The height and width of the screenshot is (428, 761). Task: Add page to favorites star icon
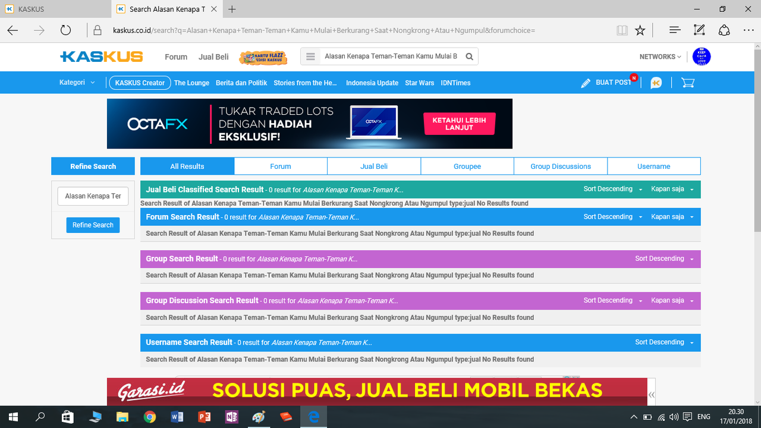pos(640,30)
